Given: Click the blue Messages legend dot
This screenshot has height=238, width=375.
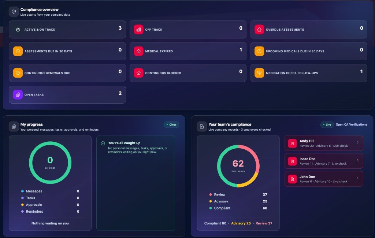Looking at the screenshot, I should 22,191.
